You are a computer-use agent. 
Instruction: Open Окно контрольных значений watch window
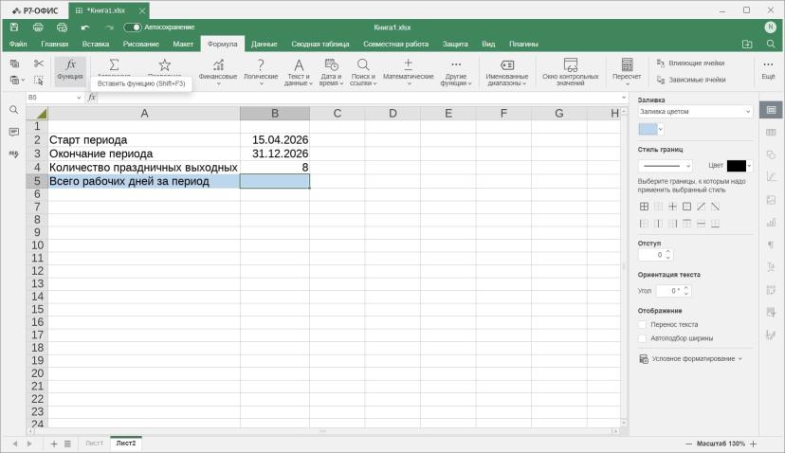pos(570,70)
